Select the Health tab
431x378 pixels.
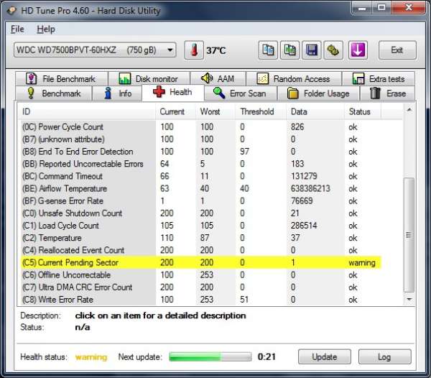173,92
